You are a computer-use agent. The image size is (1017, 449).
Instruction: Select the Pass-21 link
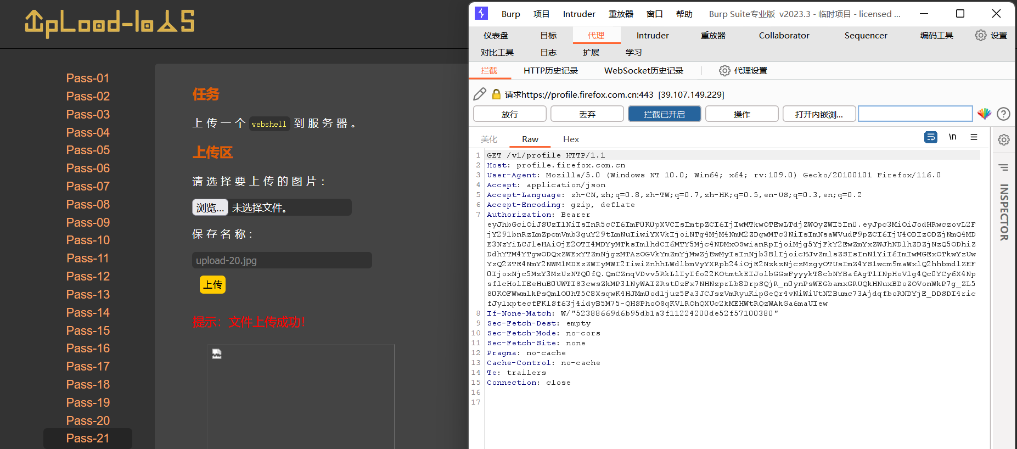[88, 438]
